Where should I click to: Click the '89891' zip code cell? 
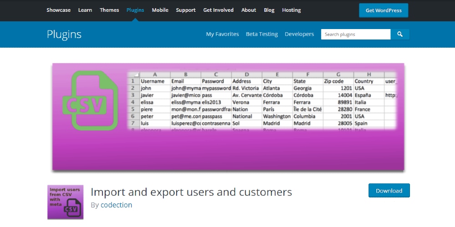coord(339,102)
